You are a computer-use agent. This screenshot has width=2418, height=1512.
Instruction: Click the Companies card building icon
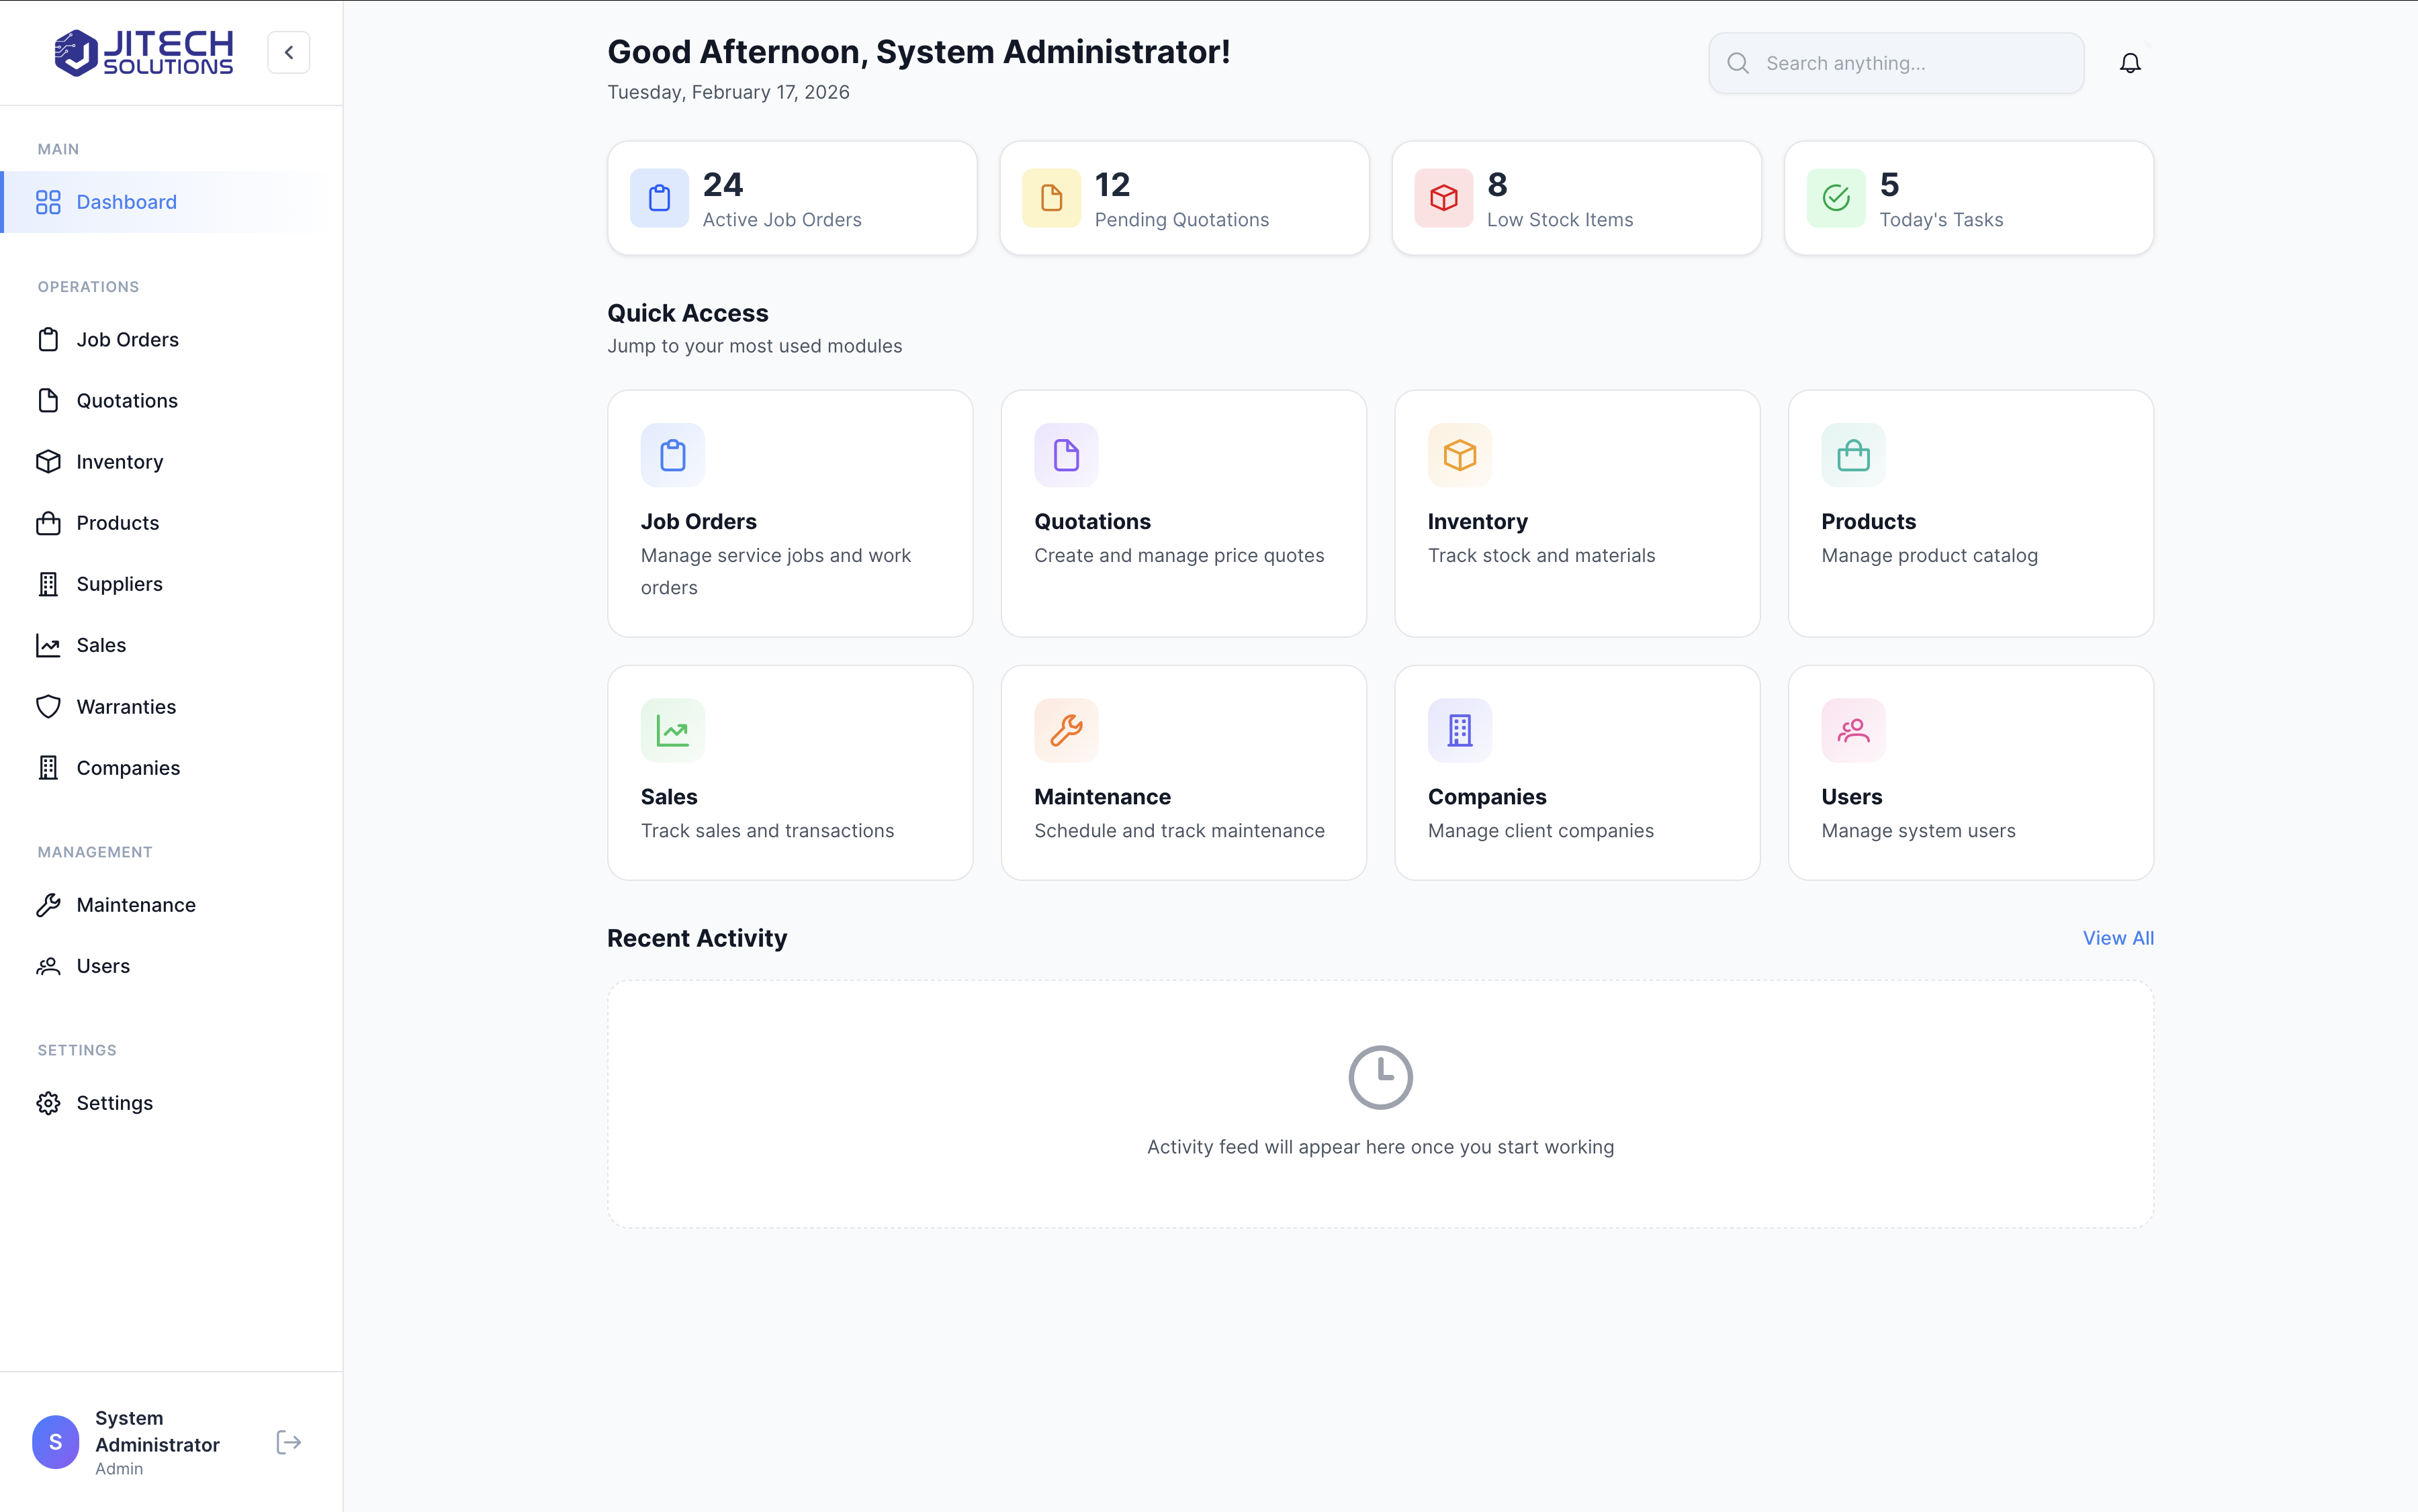point(1460,731)
